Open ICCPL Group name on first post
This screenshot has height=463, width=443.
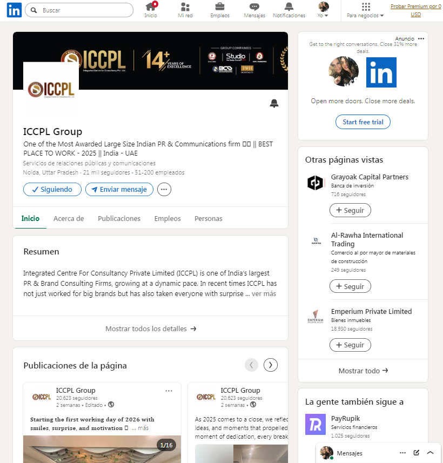click(76, 391)
